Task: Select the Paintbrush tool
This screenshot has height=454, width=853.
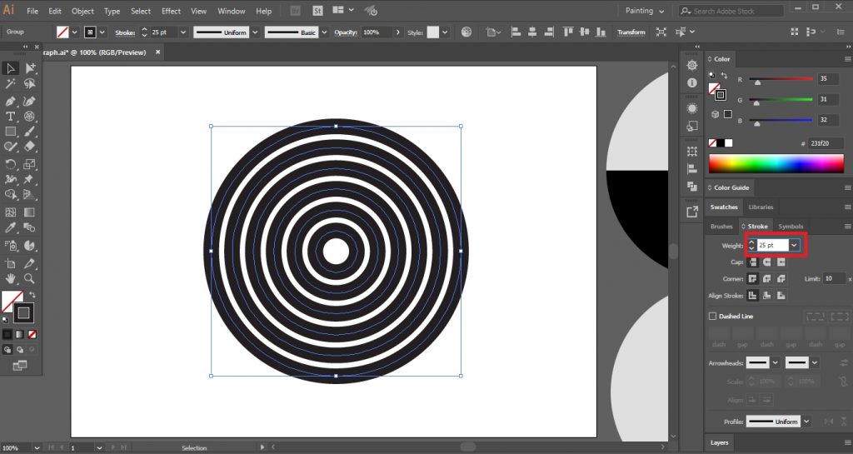Action: [30, 132]
